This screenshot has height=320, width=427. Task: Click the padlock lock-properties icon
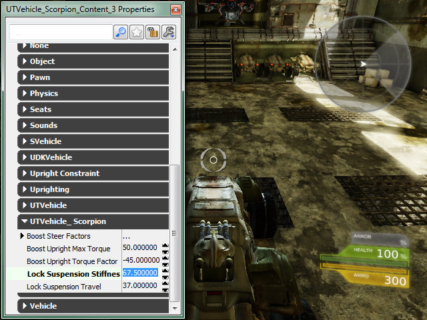(153, 32)
